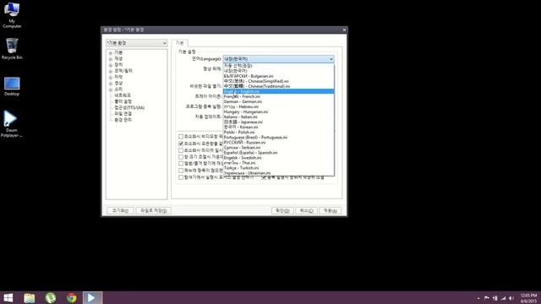Open the network status tray icon
The height and width of the screenshot is (304, 541).
pos(504,298)
